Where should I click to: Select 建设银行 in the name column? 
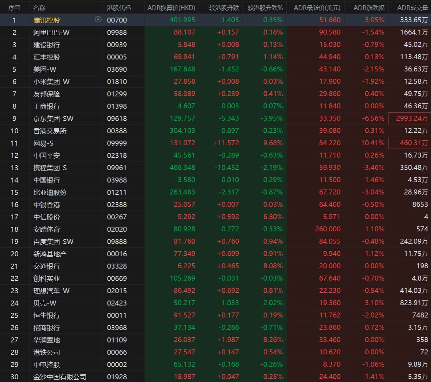[x=46, y=45]
